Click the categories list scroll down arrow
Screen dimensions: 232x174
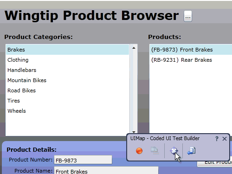(134, 132)
